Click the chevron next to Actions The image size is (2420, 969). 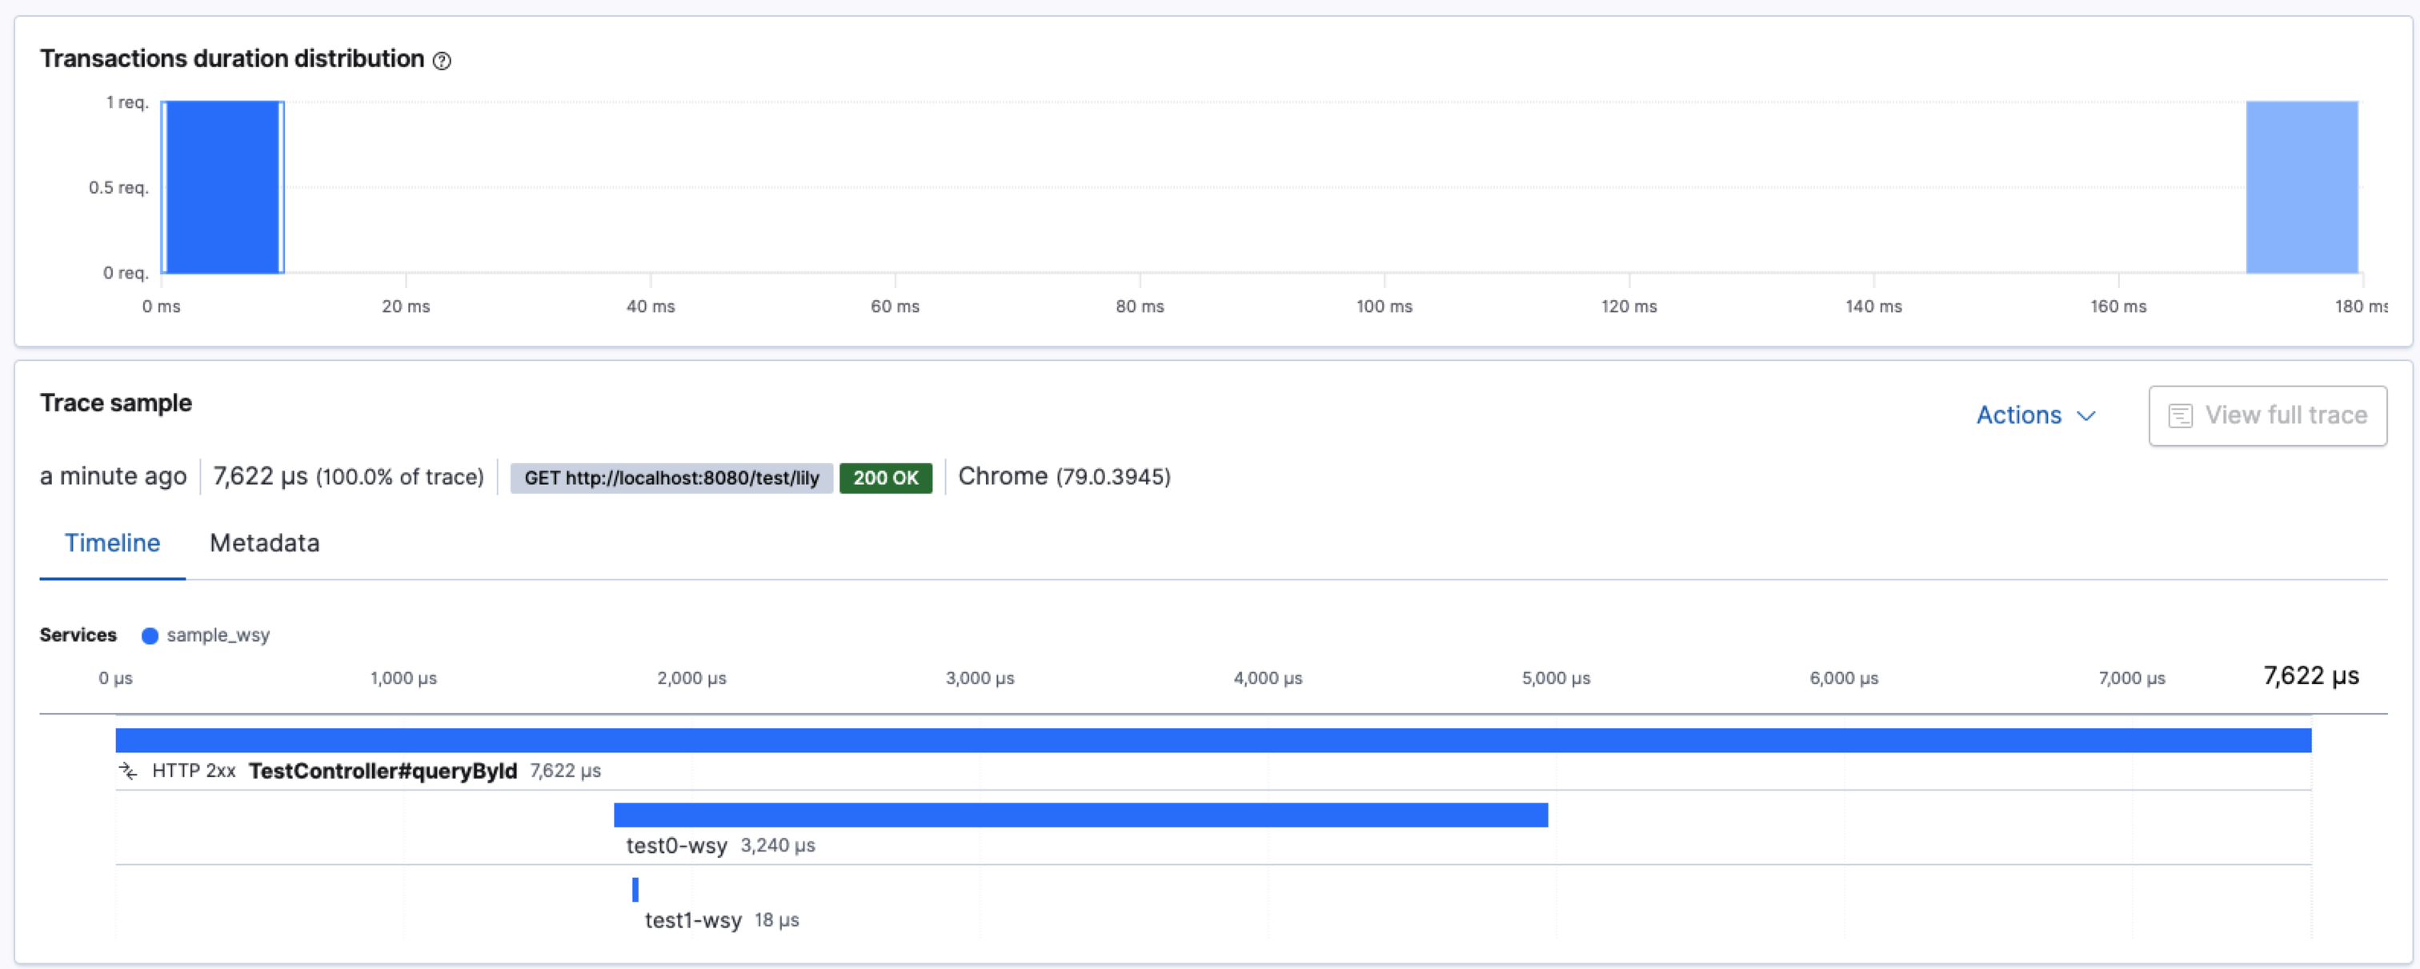2085,416
